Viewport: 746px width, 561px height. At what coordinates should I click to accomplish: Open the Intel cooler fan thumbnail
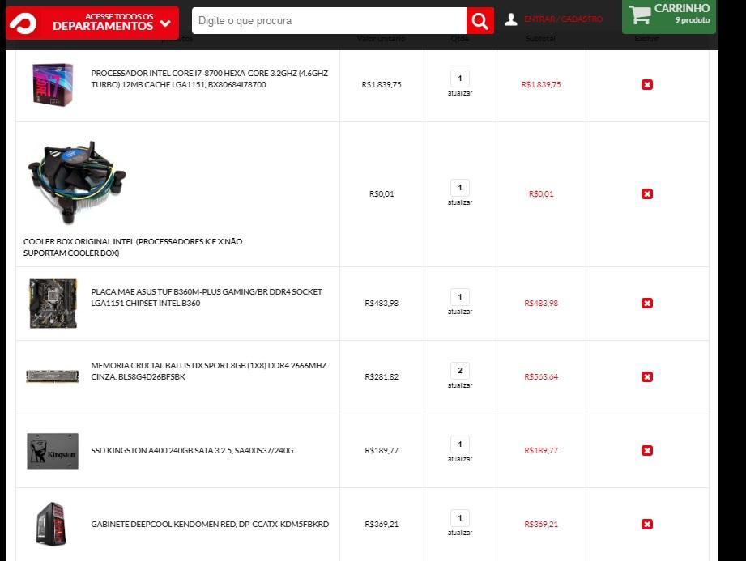tap(76, 181)
